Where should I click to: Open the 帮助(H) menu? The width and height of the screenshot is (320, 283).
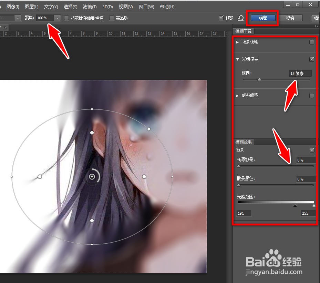[167, 7]
